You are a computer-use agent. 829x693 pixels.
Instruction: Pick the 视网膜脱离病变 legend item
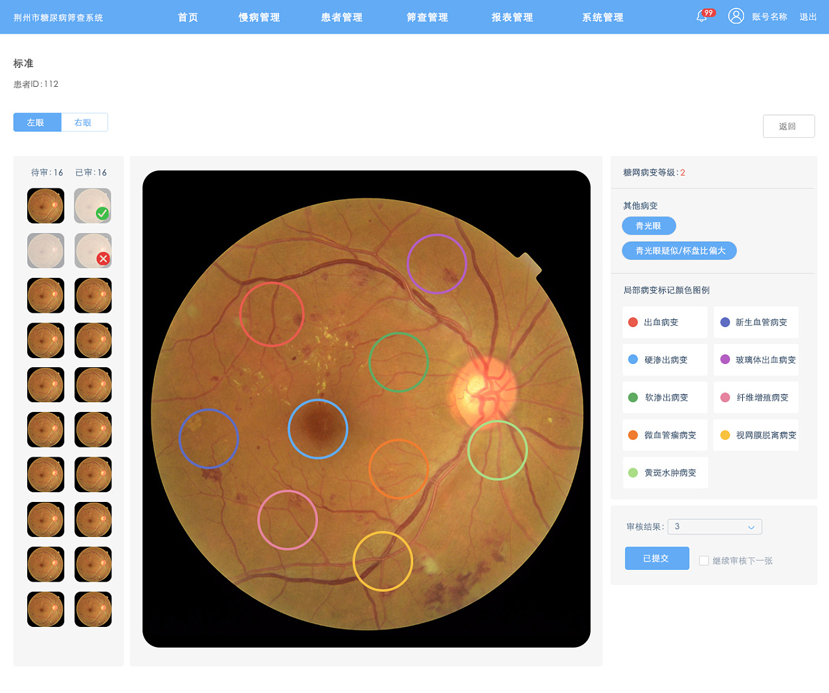tap(756, 435)
